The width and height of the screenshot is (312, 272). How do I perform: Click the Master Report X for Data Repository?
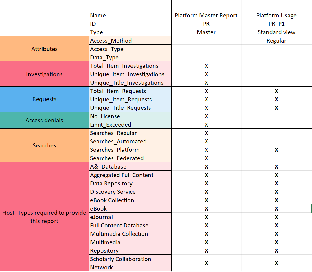[x=206, y=183]
